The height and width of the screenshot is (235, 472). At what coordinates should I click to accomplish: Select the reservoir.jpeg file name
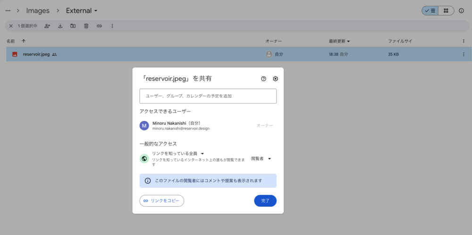(x=36, y=54)
